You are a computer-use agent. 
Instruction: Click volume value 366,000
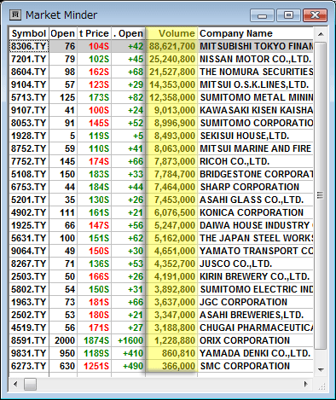click(x=178, y=366)
